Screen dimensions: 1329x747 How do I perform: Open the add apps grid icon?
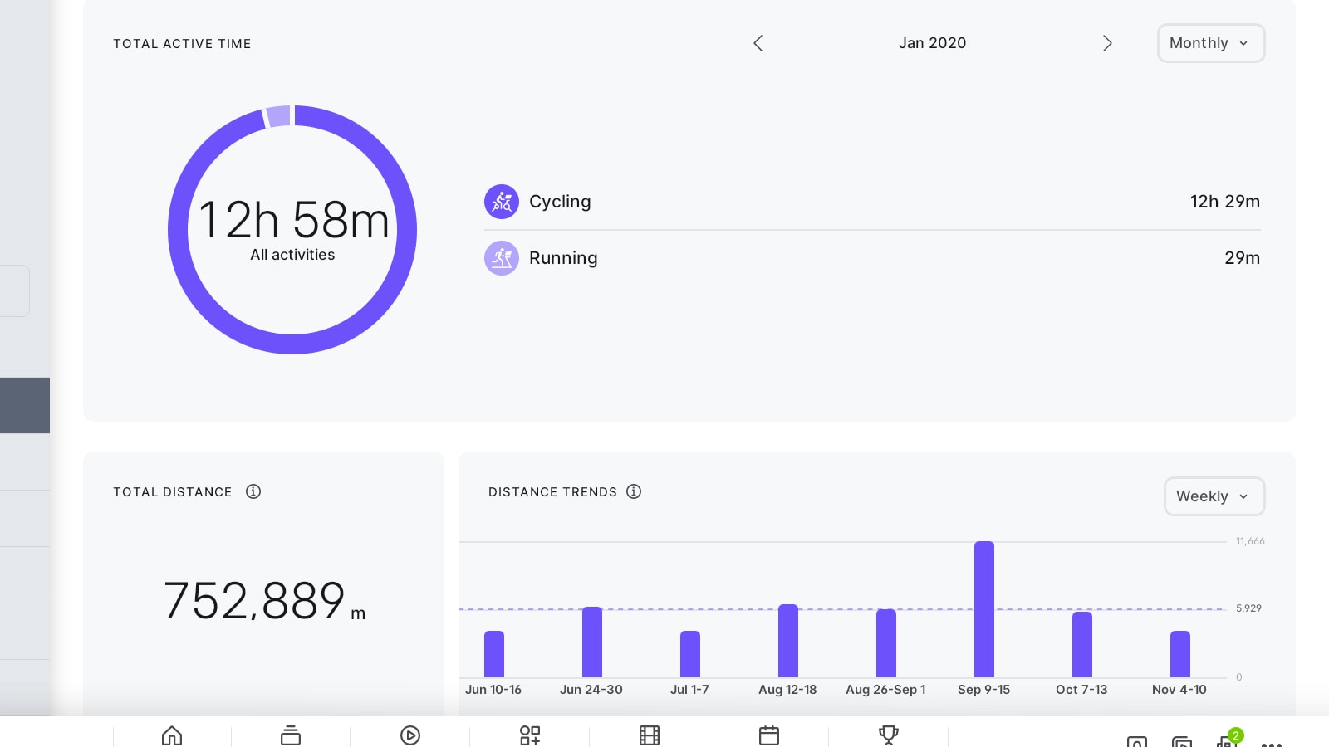pos(530,735)
